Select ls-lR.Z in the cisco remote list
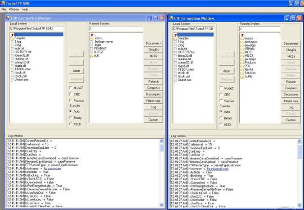 99,52
